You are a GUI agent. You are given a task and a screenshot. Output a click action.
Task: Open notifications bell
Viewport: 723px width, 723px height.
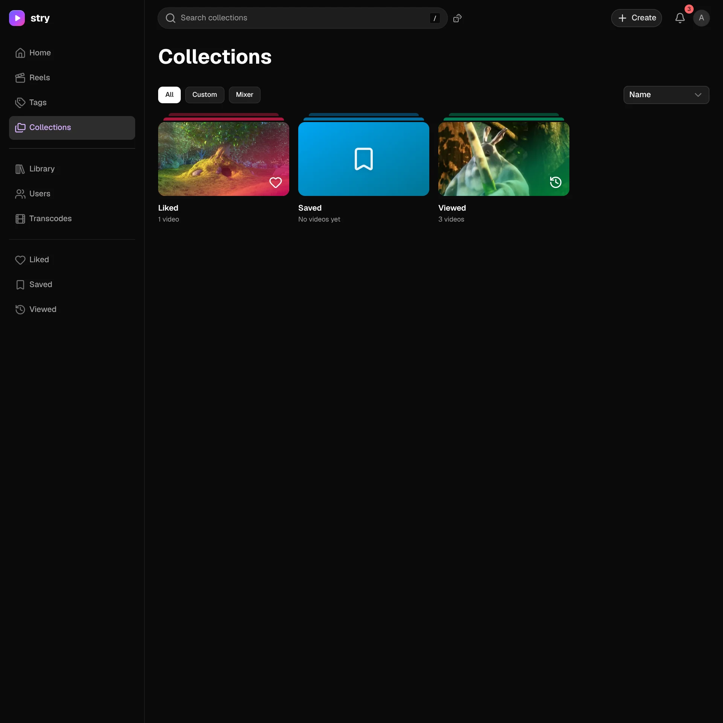680,18
